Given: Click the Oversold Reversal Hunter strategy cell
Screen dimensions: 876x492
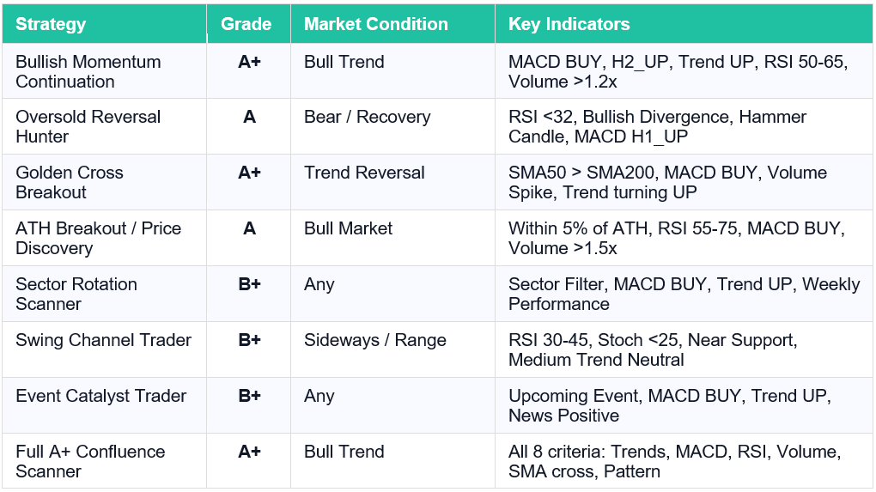Looking at the screenshot, I should click(88, 127).
